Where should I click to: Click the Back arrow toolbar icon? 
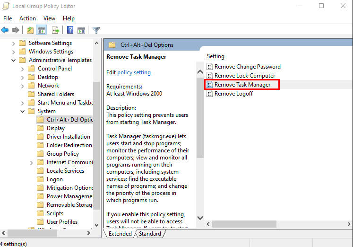(x=5, y=30)
